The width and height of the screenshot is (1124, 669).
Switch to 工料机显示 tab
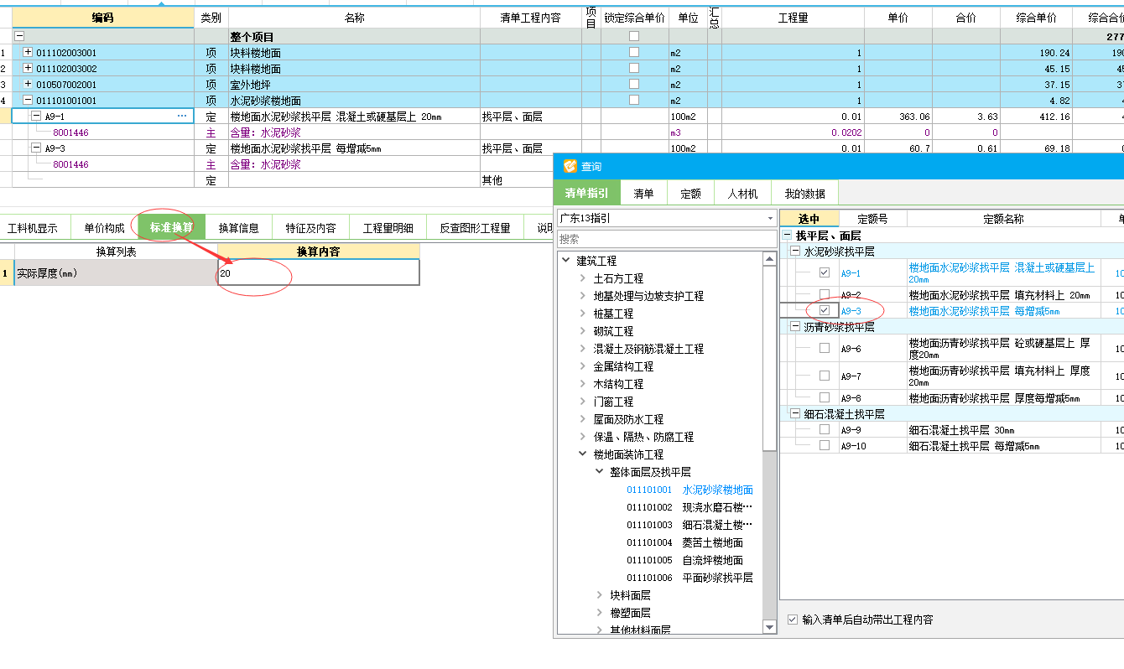click(33, 228)
